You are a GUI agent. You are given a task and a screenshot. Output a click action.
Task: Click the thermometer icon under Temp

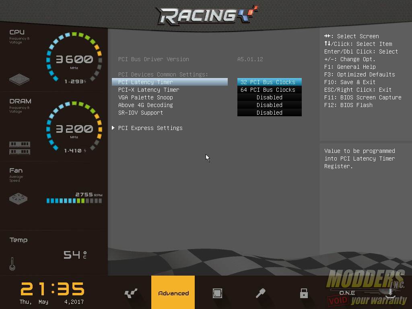[x=12, y=264]
